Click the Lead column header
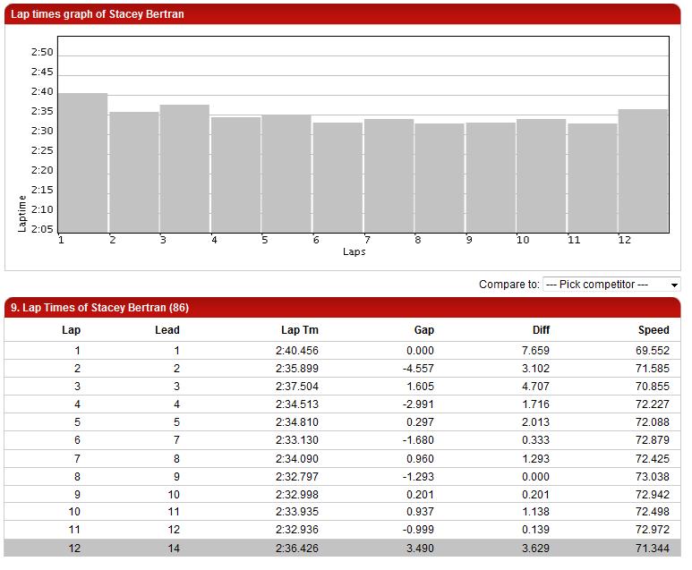The width and height of the screenshot is (692, 570). point(167,330)
